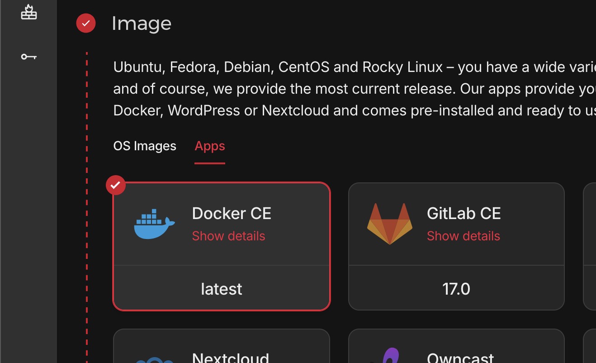Click the purple Owncast logo
Viewport: 596px width, 363px height.
click(390, 355)
